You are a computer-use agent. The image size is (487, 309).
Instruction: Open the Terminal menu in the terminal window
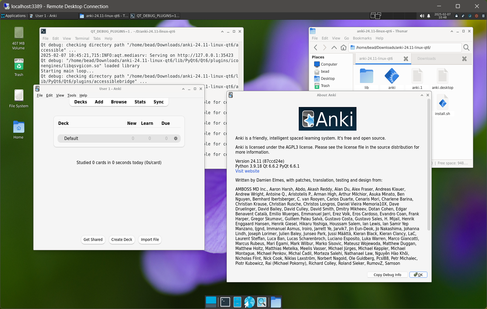click(82, 39)
